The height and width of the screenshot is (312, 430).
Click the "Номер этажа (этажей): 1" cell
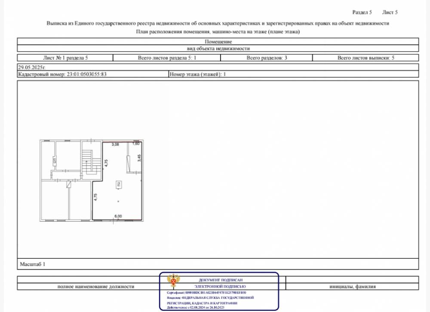tap(198, 74)
